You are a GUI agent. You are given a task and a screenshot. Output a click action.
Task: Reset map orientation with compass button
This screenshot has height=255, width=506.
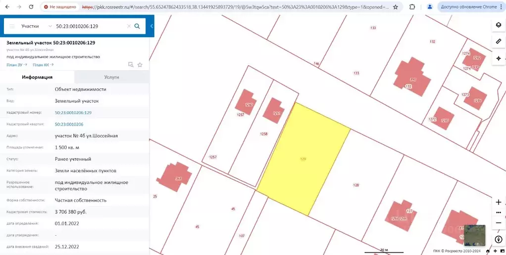click(498, 240)
